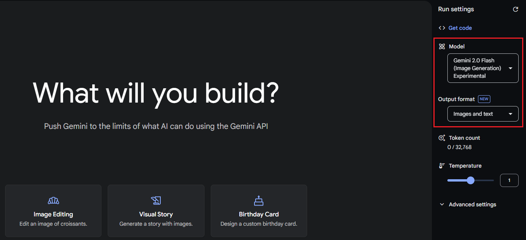Open the Images and text output dropdown
The height and width of the screenshot is (240, 526).
483,114
